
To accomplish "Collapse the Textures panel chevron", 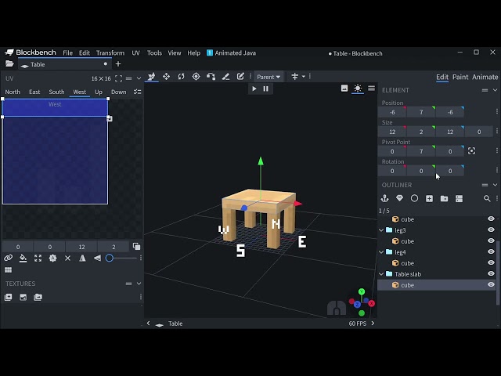I will pos(139,284).
